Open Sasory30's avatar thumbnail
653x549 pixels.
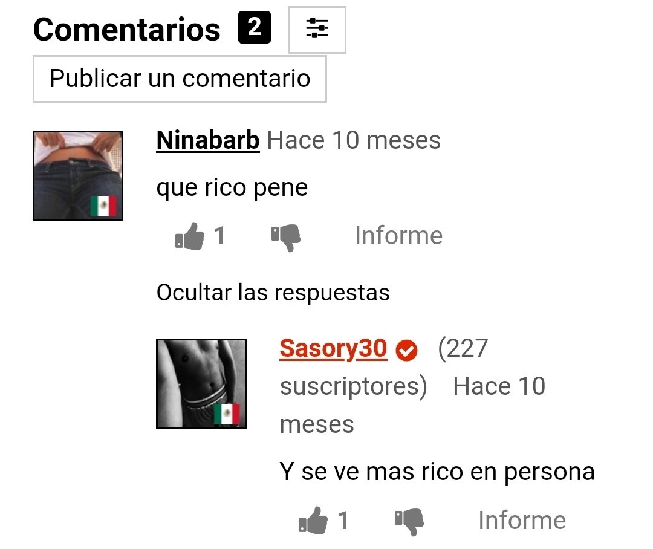tap(201, 383)
